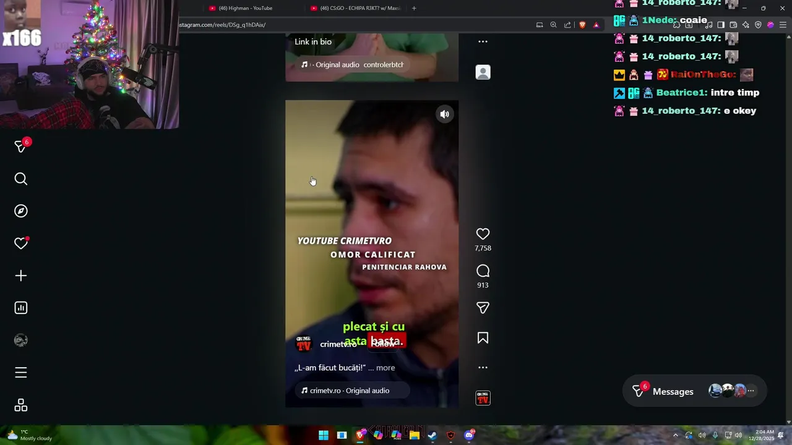Open Brave Shields lion icon

tap(582, 25)
